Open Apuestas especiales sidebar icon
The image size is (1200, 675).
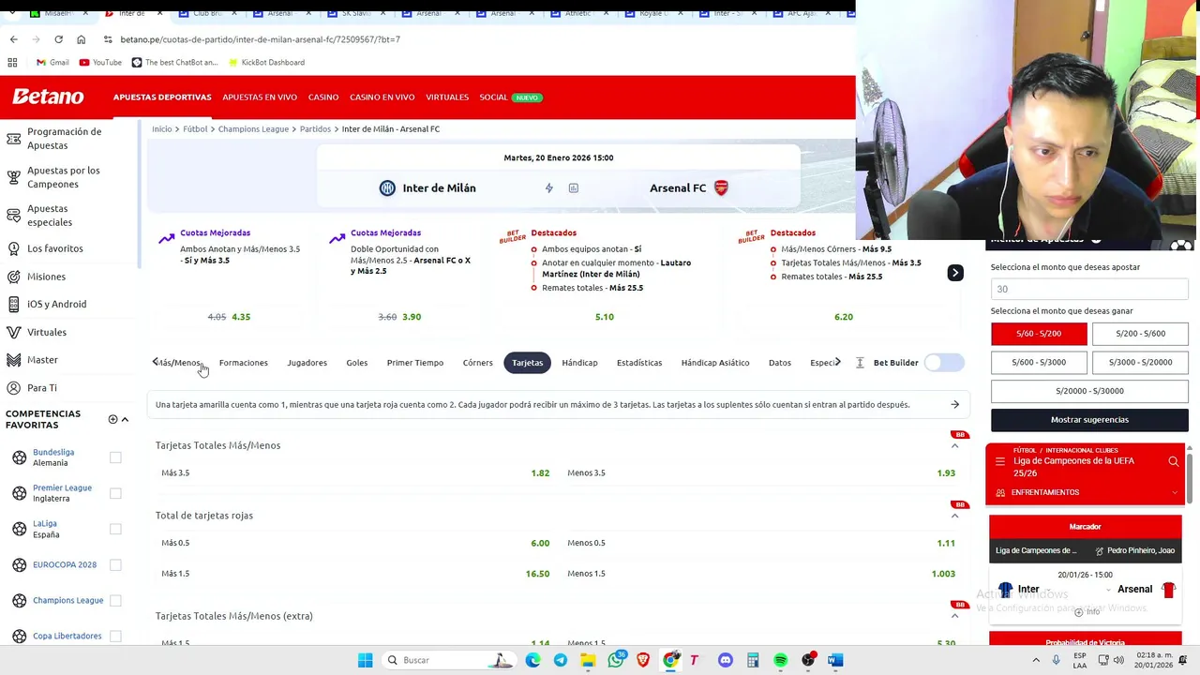pyautogui.click(x=13, y=216)
